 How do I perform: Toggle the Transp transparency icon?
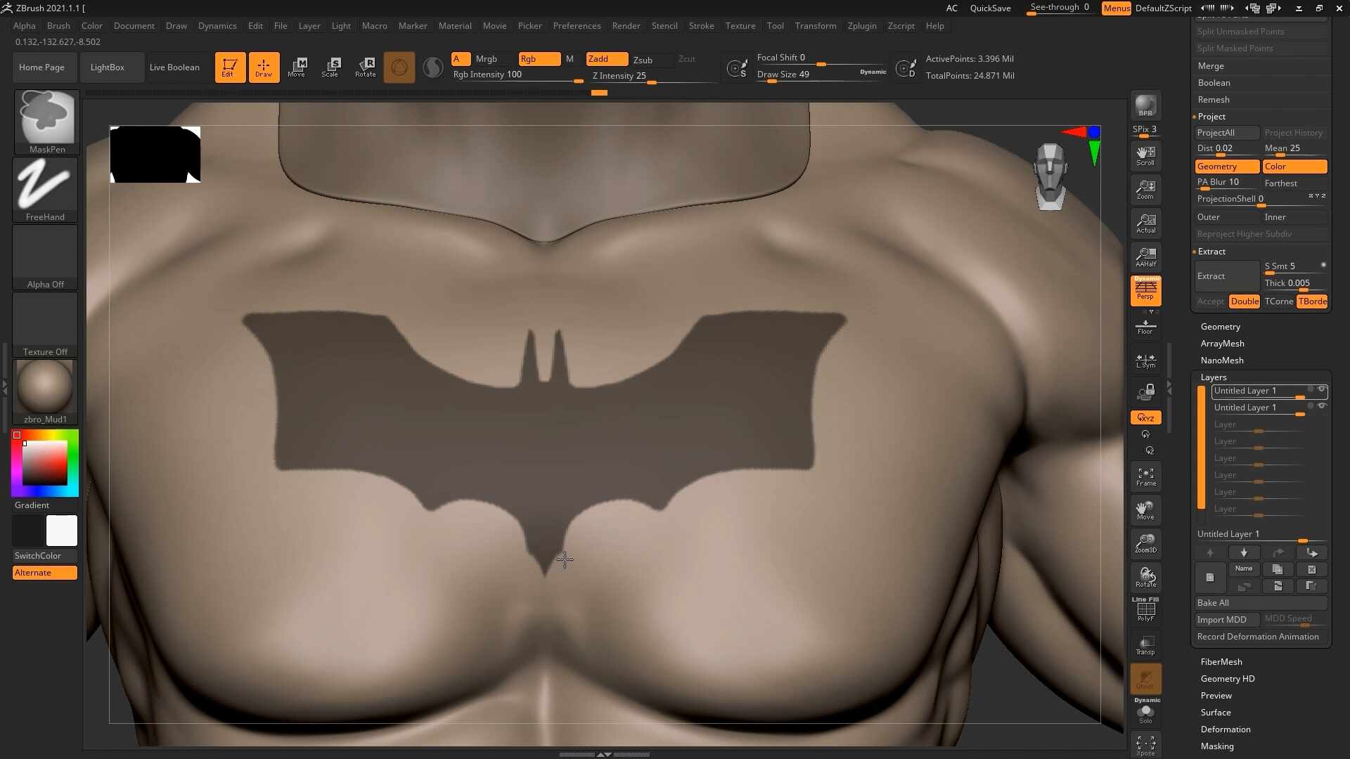[1145, 645]
